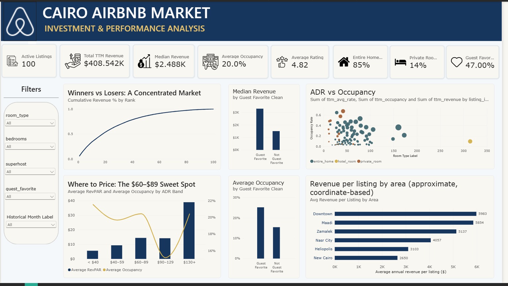Click the hotel_room legend color dot
Image resolution: width=508 pixels, height=286 pixels.
click(x=336, y=162)
